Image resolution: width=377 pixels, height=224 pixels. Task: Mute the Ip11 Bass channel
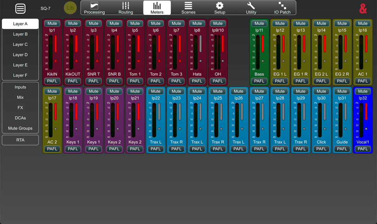pyautogui.click(x=259, y=23)
